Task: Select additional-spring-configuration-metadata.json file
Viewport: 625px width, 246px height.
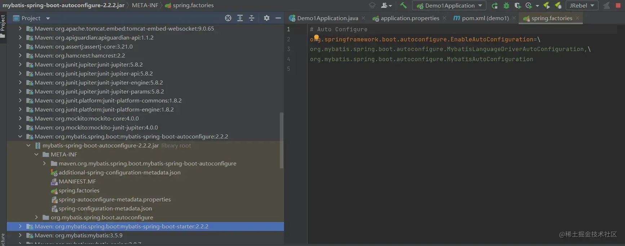Action: click(119, 172)
